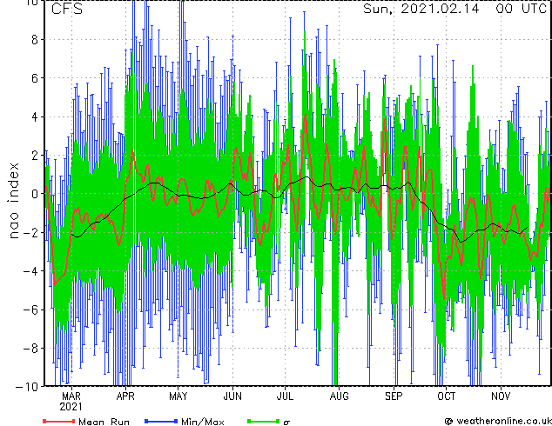Click the date Sun, 2021.02.14

point(421,9)
